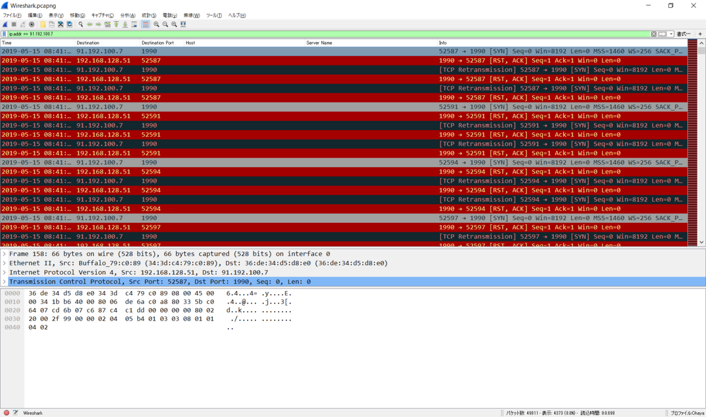Jump to the last packet
This screenshot has height=417, width=706.
pos(125,24)
